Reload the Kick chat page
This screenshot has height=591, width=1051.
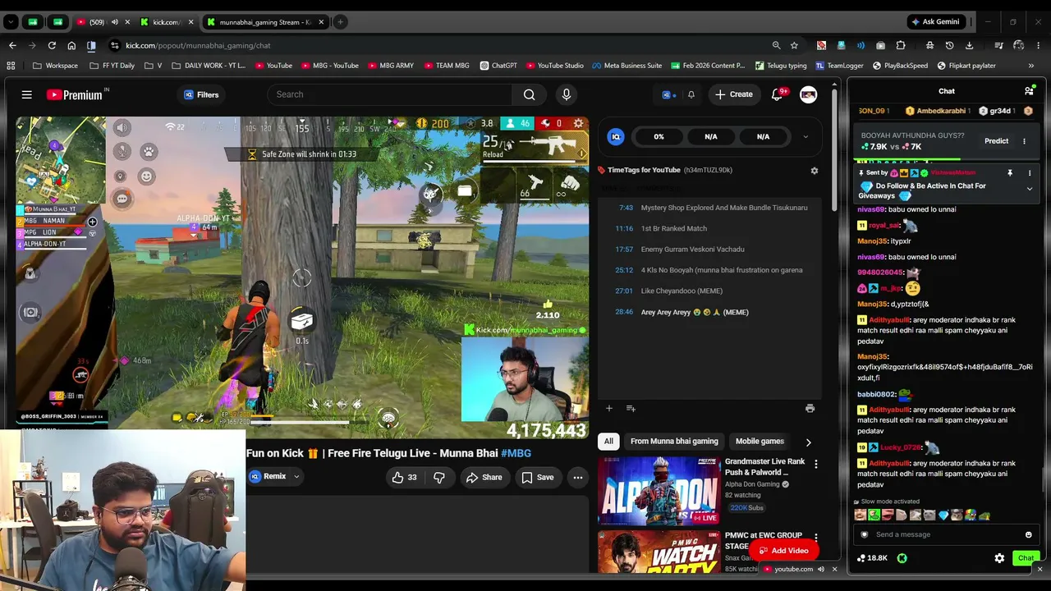coord(52,45)
